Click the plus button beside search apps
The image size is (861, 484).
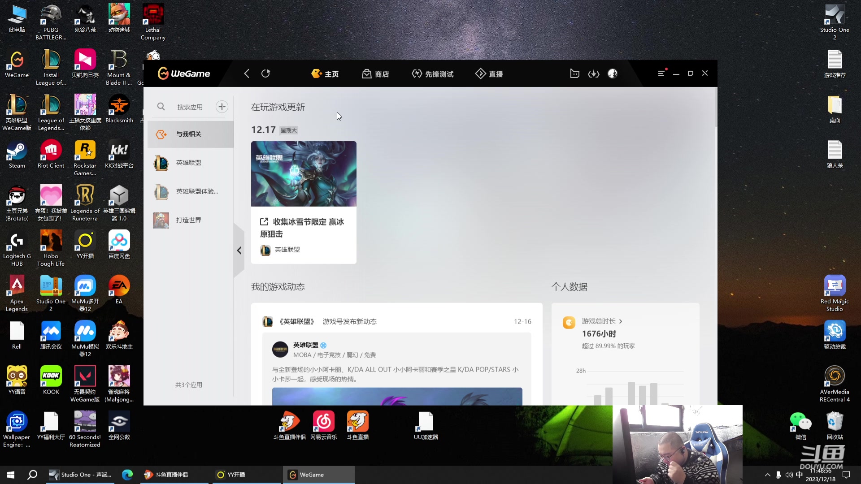222,107
